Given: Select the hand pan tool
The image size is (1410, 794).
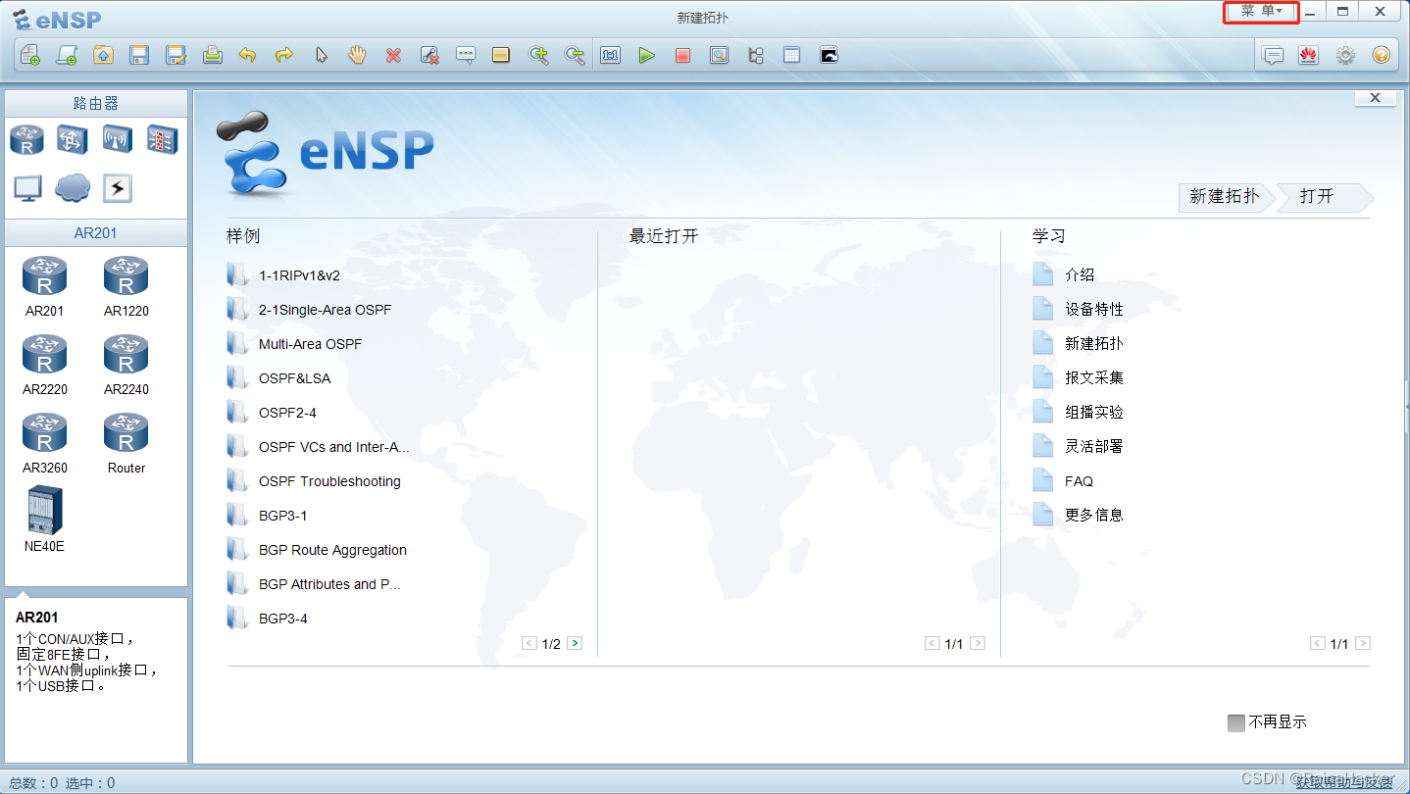Looking at the screenshot, I should [x=357, y=55].
